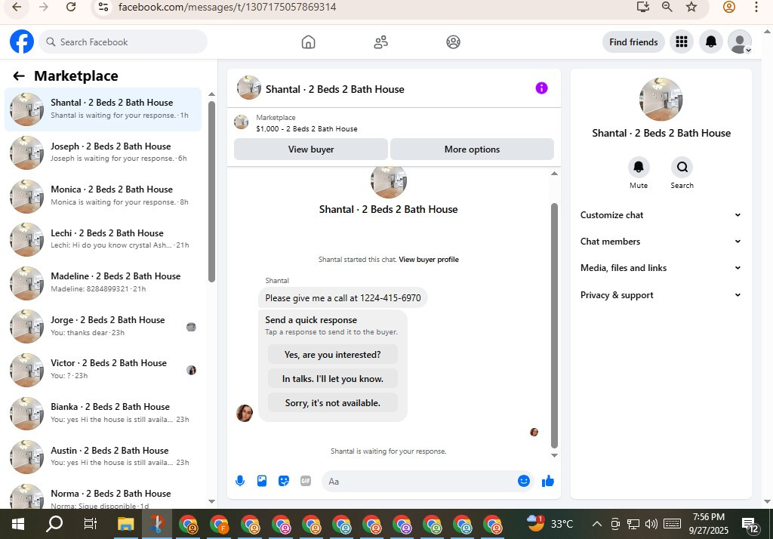Mute this conversation with bell icon

tap(639, 167)
